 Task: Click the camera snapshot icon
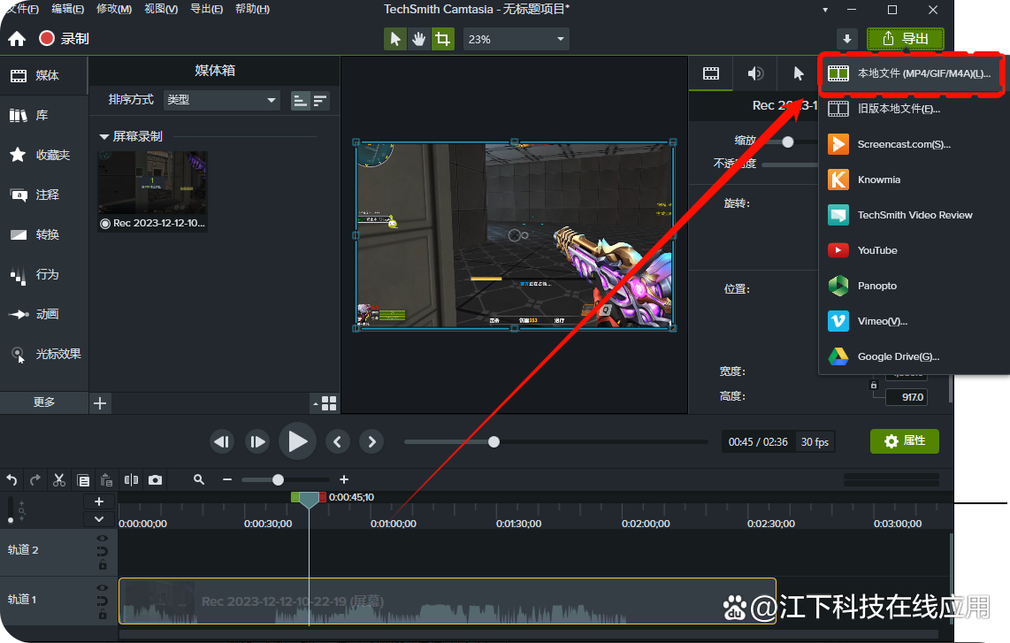click(156, 480)
